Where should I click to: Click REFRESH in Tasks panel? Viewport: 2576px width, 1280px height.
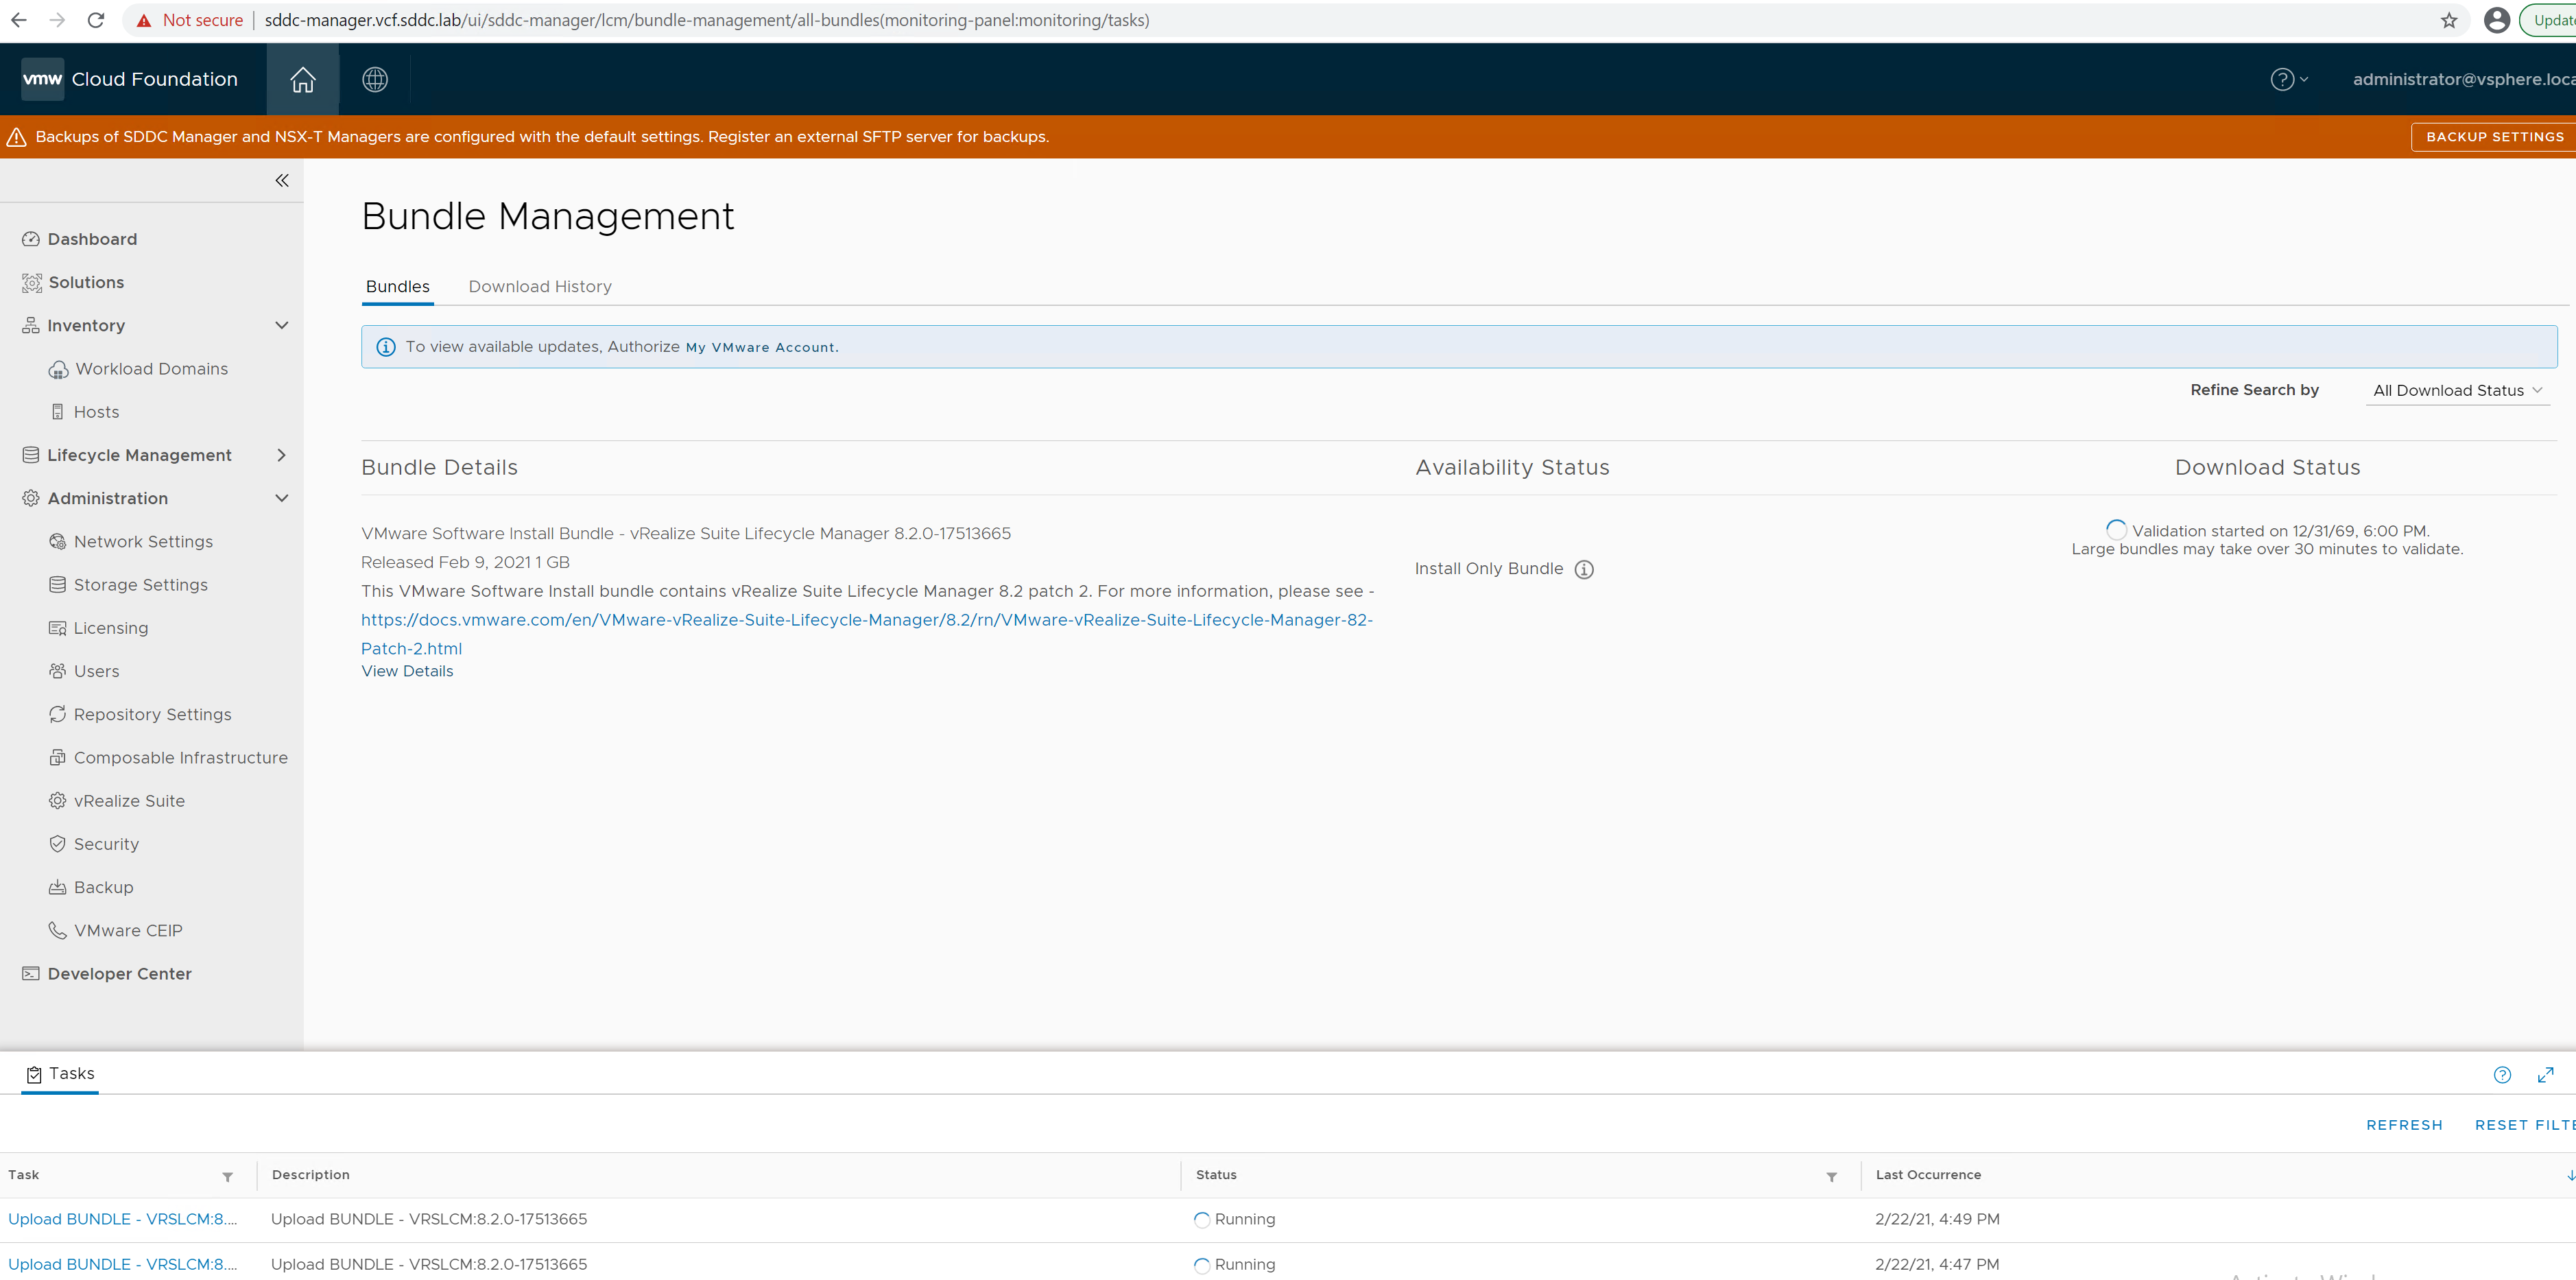click(x=2404, y=1125)
